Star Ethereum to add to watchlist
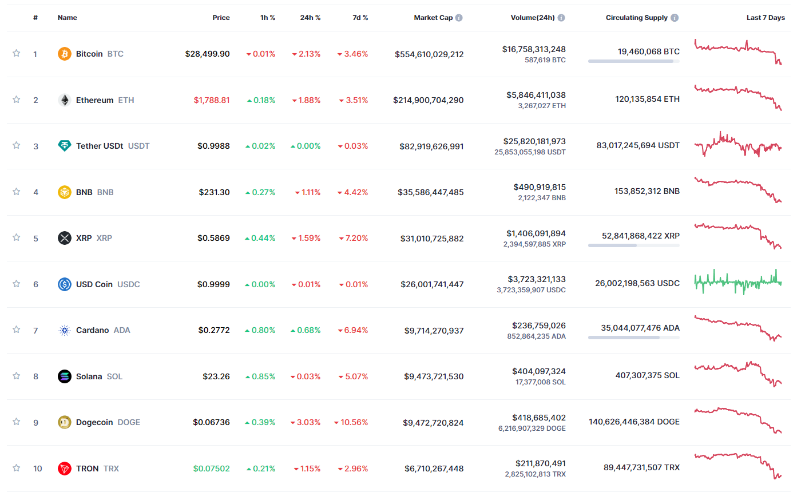The height and width of the screenshot is (492, 805). click(17, 100)
